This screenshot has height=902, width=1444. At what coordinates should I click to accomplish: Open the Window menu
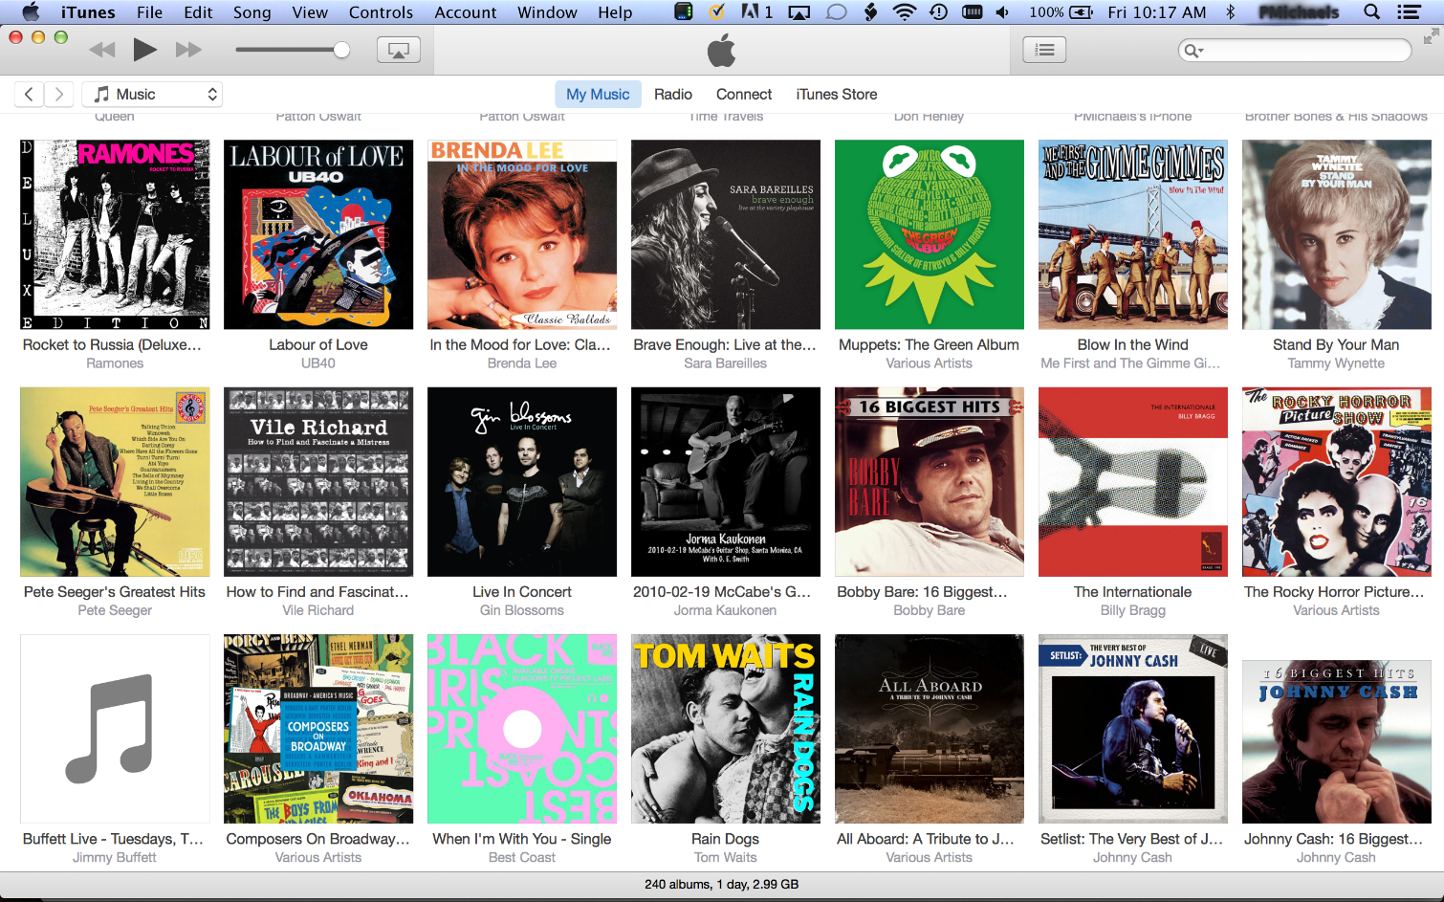[x=547, y=12]
